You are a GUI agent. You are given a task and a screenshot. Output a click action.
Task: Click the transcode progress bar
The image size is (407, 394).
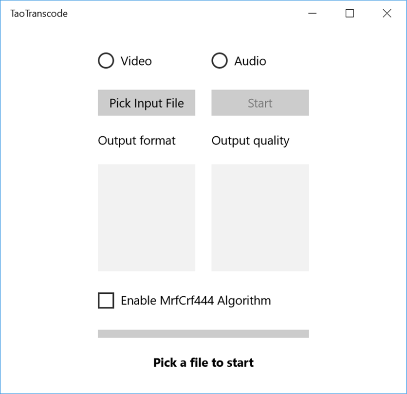[x=203, y=334]
